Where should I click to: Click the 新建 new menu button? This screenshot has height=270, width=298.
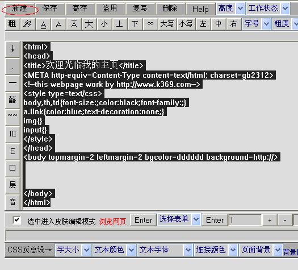[x=20, y=9]
